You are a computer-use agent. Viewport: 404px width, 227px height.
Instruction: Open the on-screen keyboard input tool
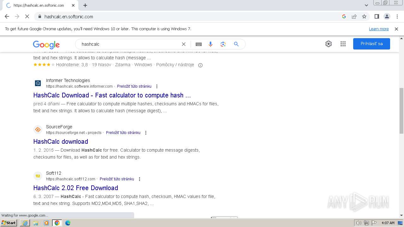[x=199, y=44]
